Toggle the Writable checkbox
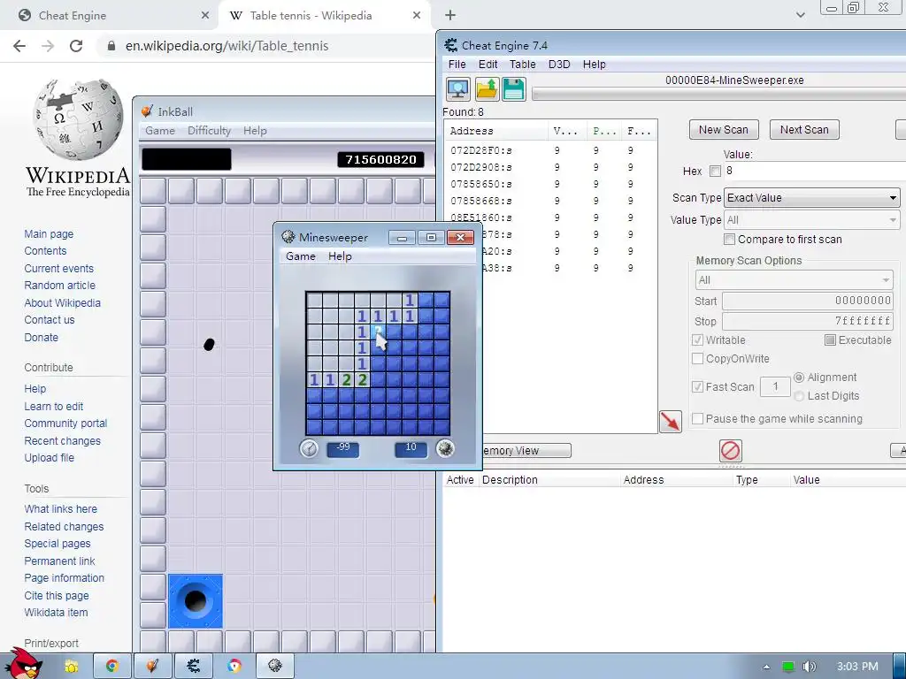The width and height of the screenshot is (906, 679). 697,339
